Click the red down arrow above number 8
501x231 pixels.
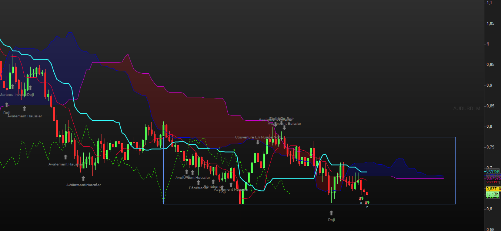[x=360, y=199]
